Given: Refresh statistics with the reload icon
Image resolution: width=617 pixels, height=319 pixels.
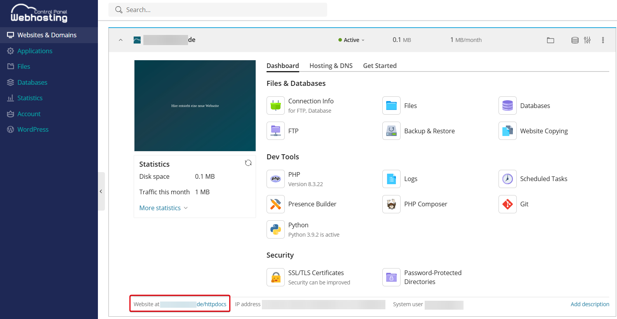Looking at the screenshot, I should click(x=248, y=163).
